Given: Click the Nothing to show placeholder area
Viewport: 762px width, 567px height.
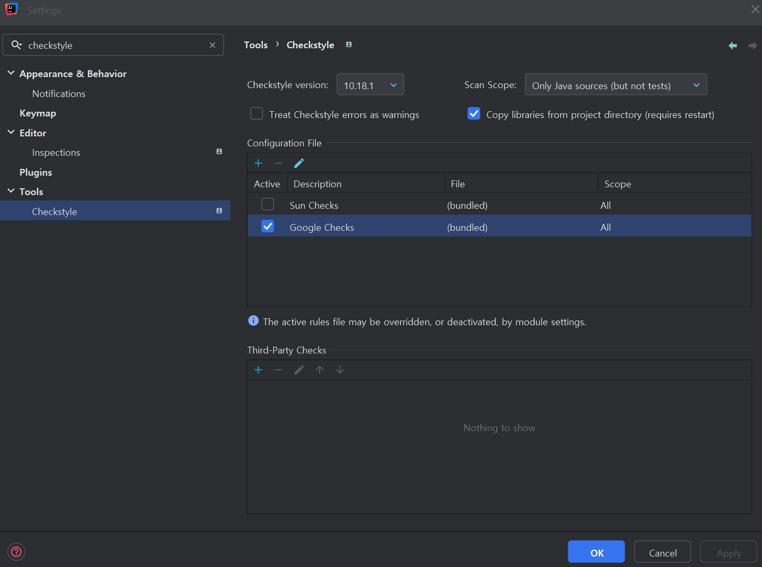Looking at the screenshot, I should (499, 428).
